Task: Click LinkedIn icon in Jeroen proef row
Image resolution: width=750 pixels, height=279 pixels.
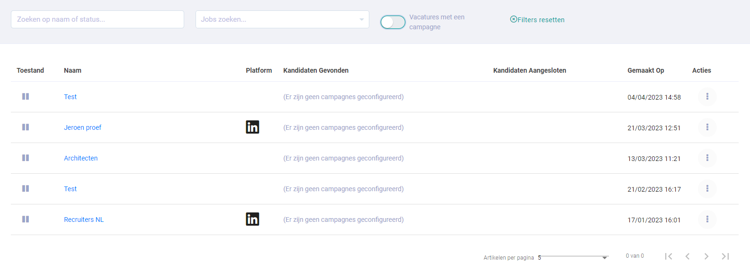Action: (252, 127)
